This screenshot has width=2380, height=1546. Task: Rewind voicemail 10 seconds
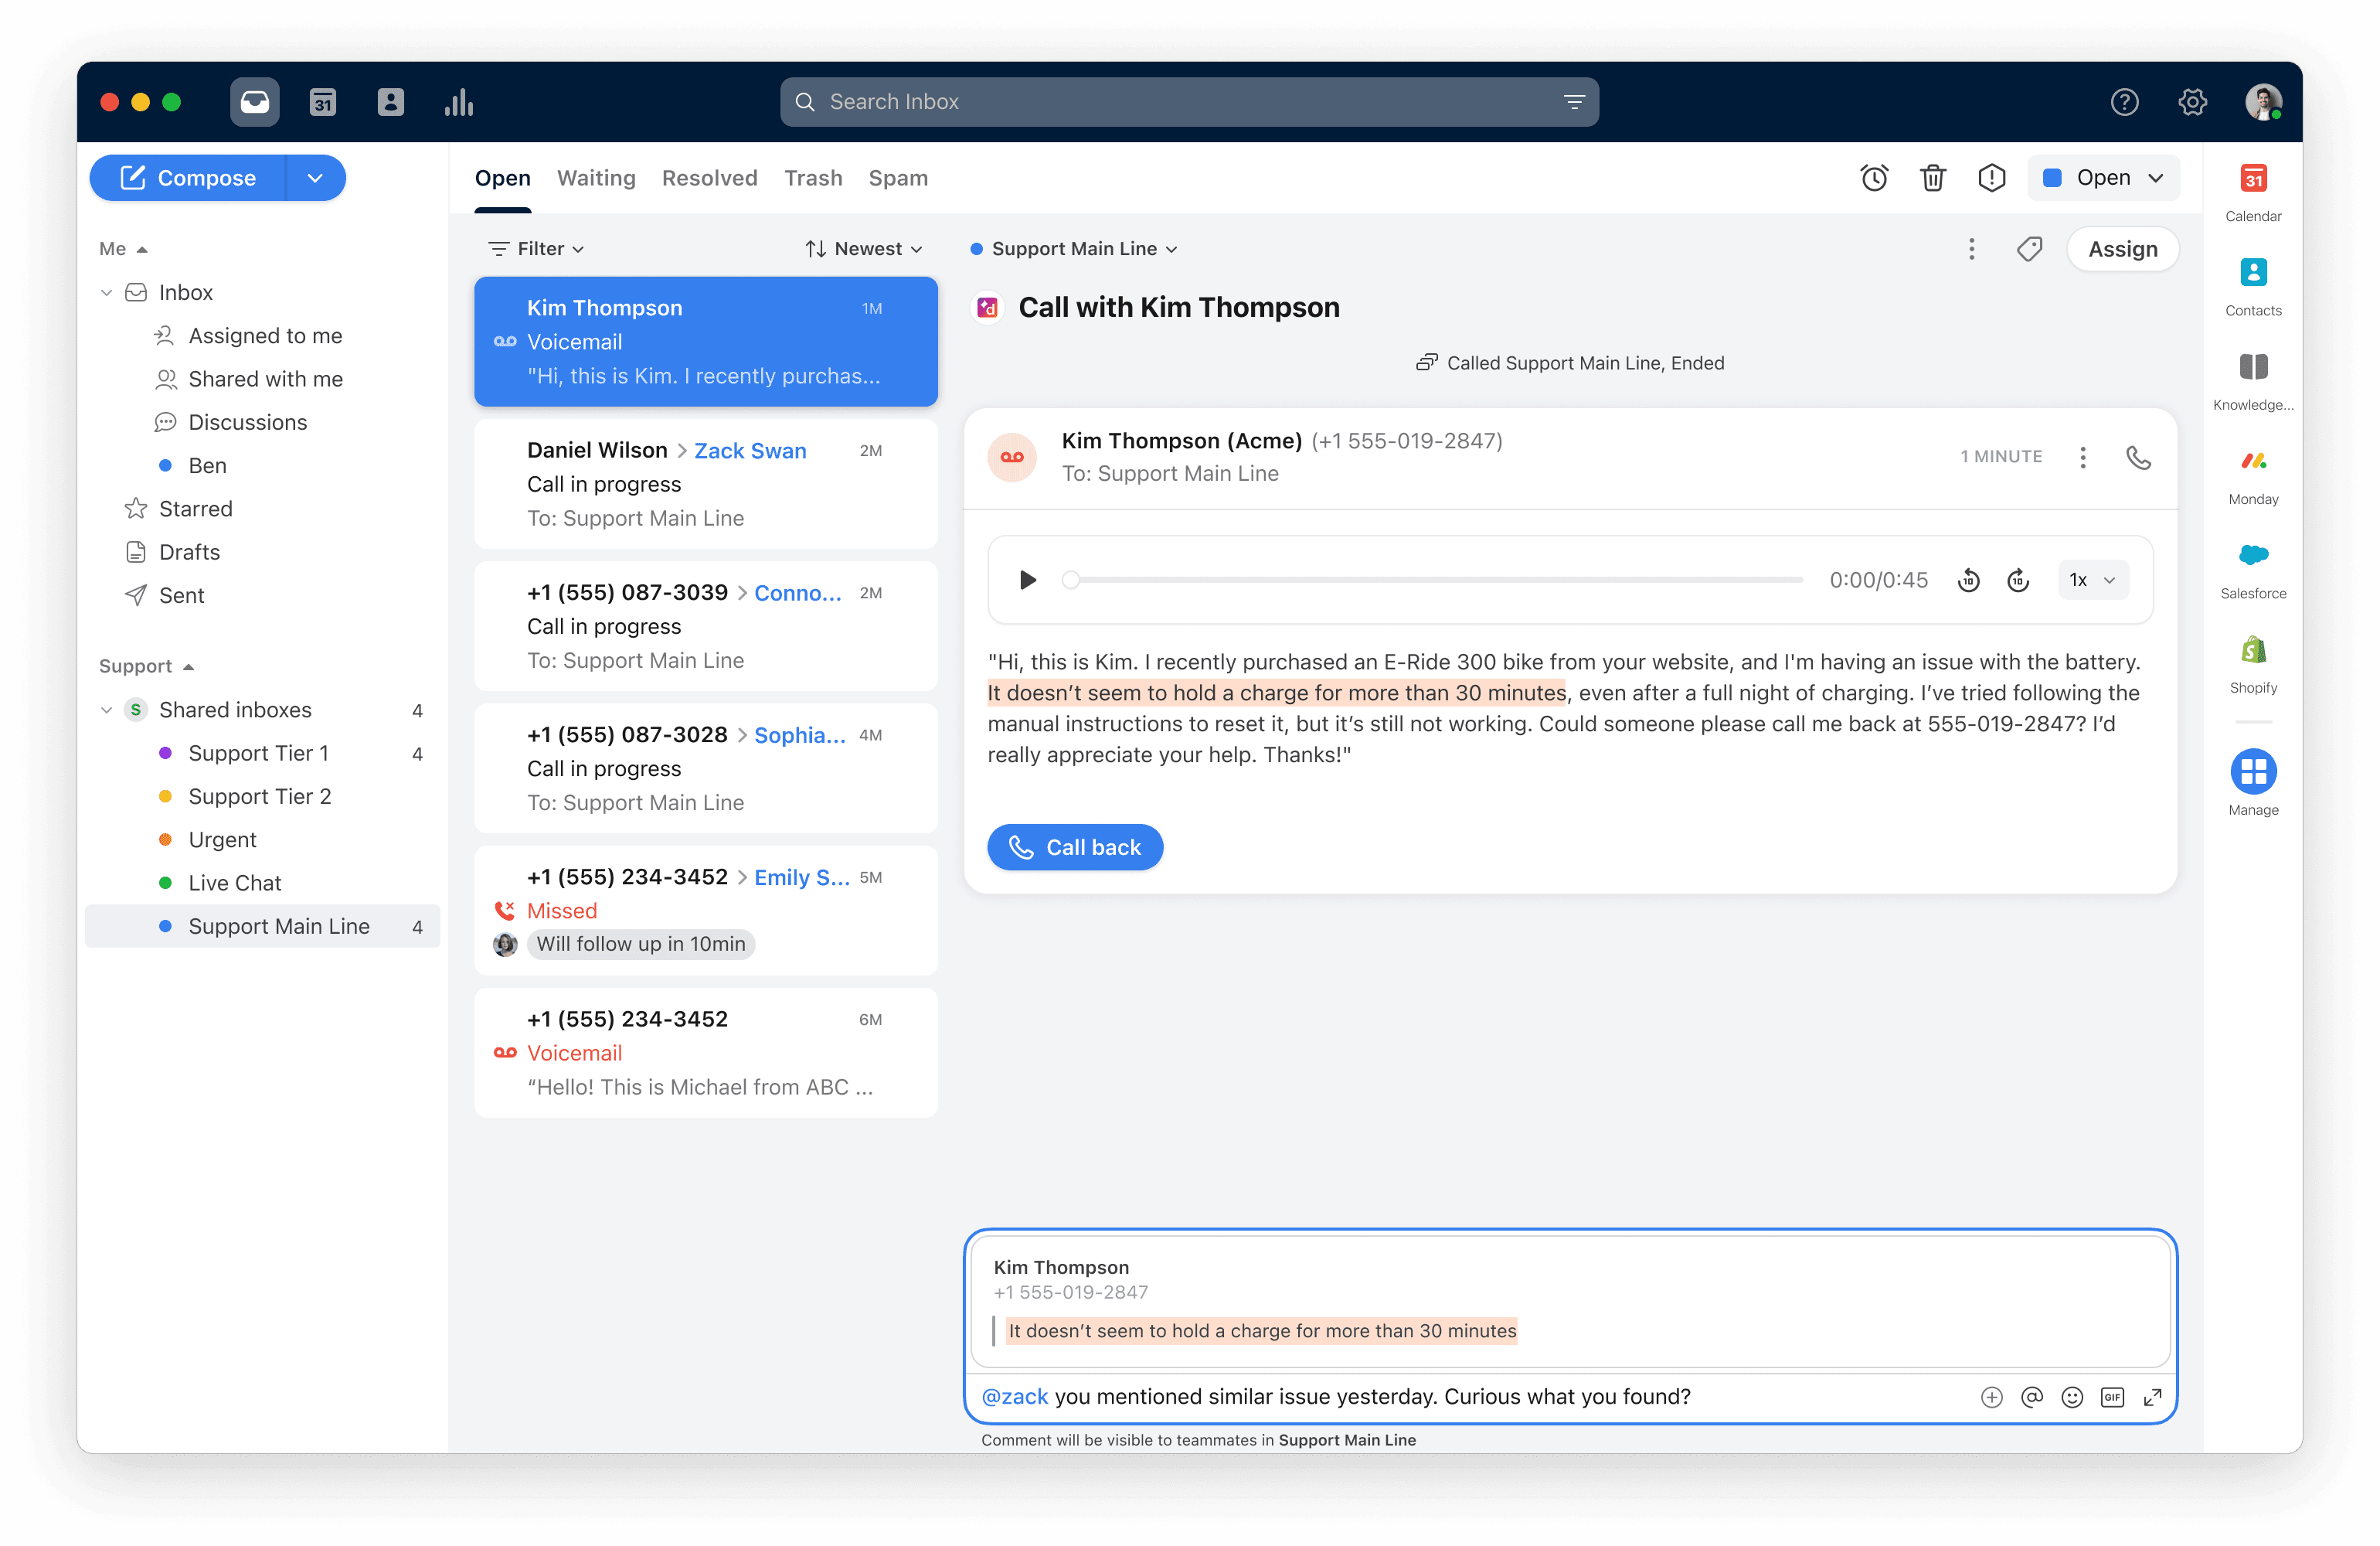tap(1967, 581)
